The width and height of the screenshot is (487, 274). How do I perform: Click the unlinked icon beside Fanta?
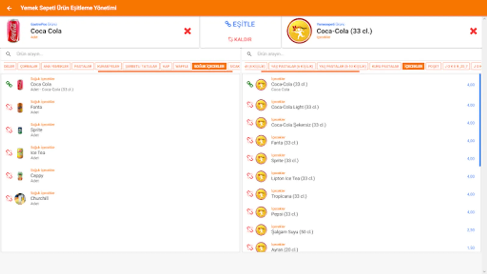(9, 107)
